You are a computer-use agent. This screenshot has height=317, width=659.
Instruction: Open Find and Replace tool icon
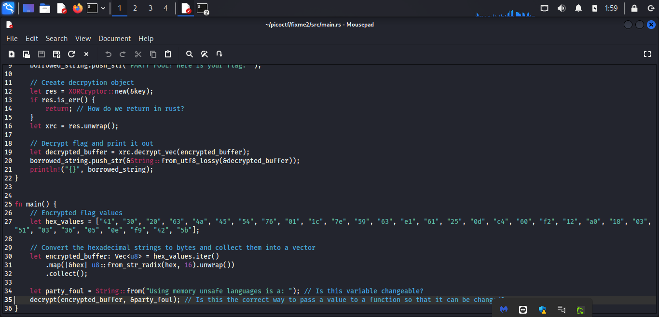click(205, 54)
